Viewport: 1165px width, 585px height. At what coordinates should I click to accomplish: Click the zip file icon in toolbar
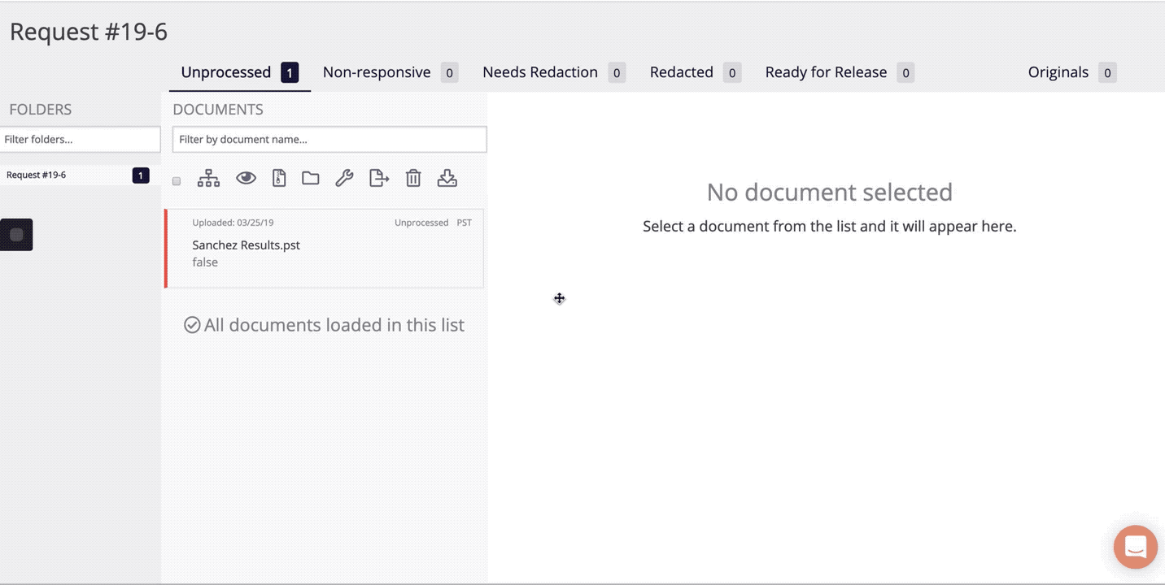coord(279,179)
